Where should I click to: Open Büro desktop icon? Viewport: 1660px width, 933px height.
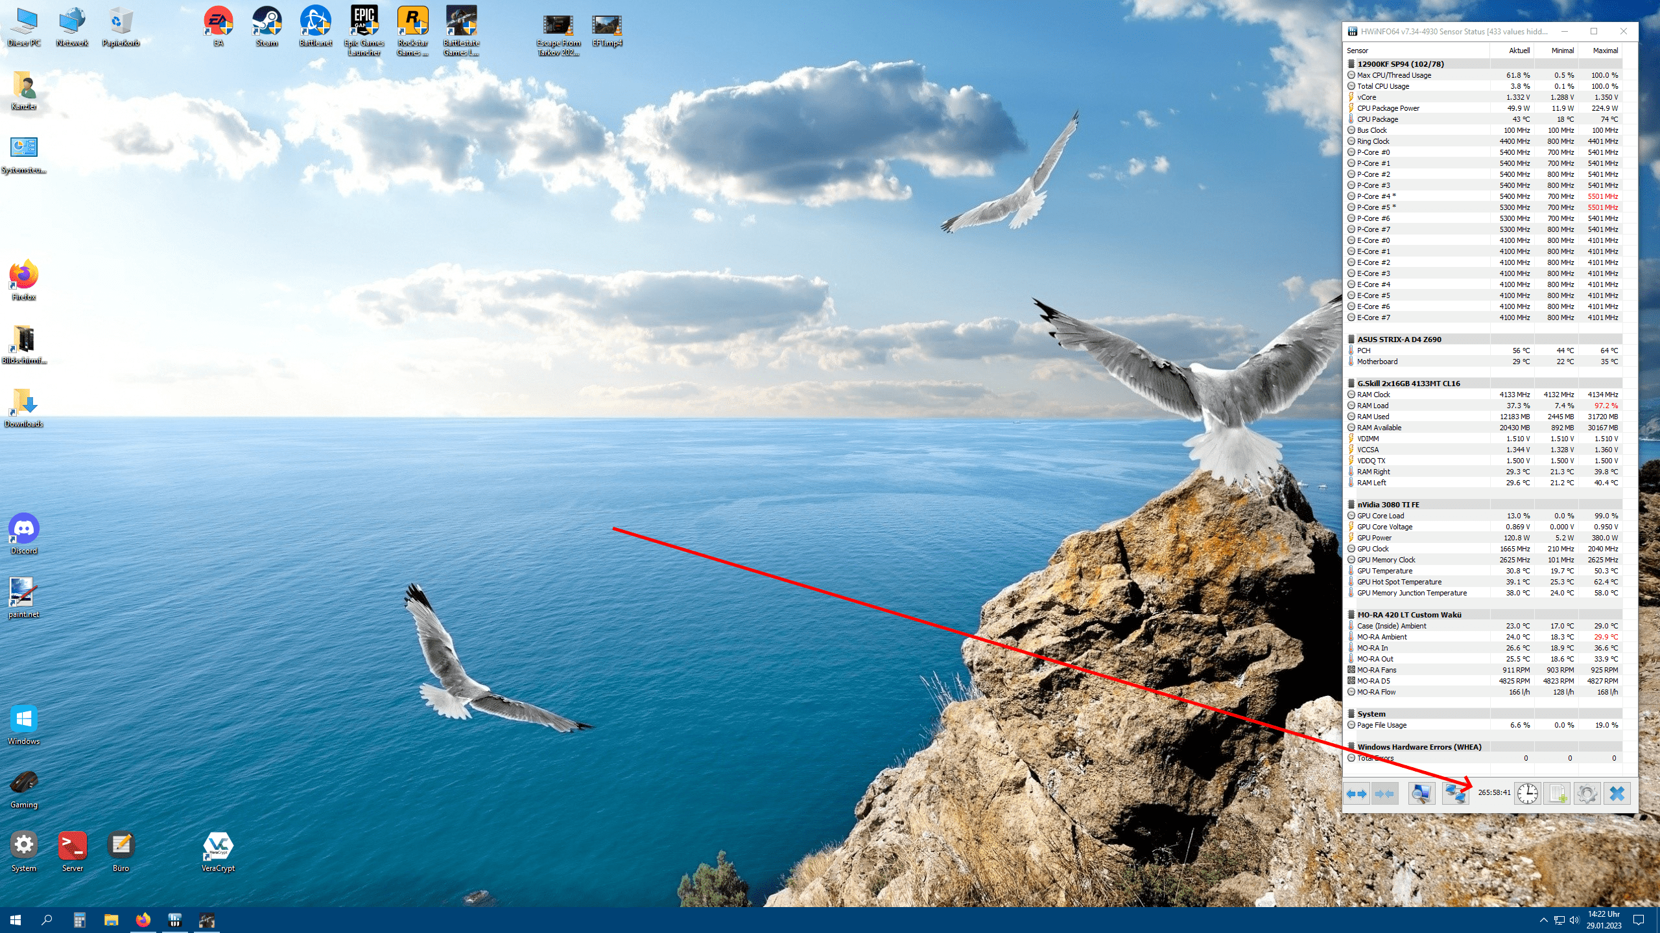pyautogui.click(x=121, y=853)
